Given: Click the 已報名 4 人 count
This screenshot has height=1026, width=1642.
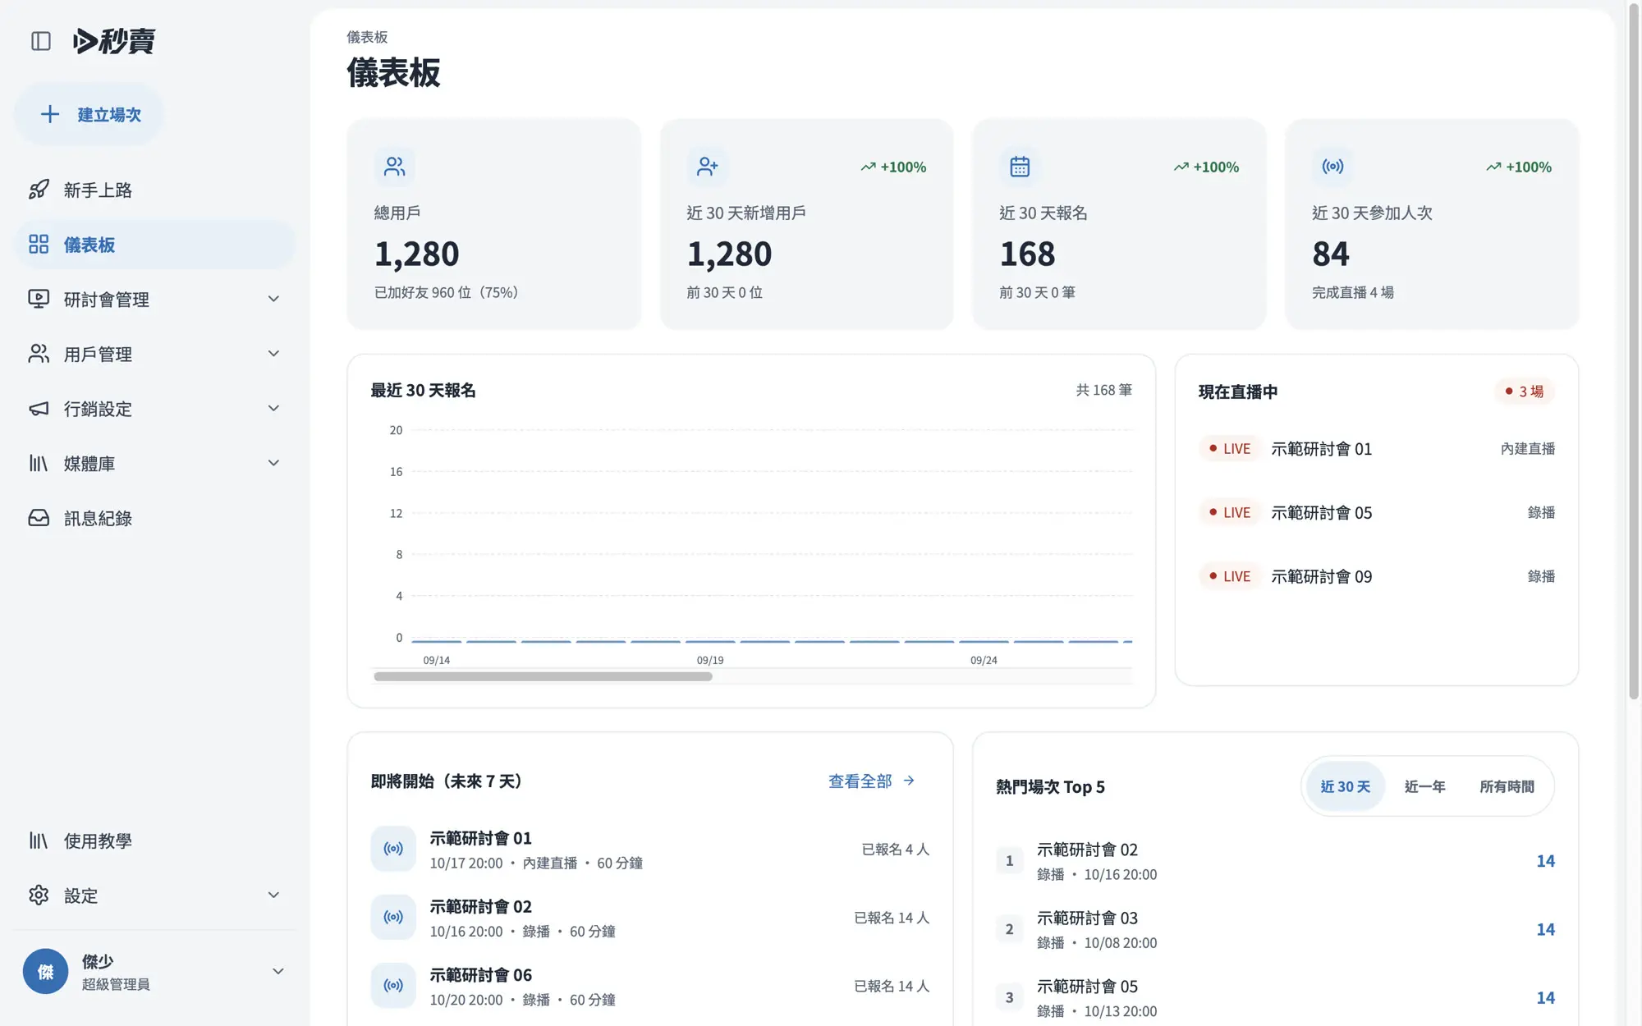Looking at the screenshot, I should [x=895, y=849].
